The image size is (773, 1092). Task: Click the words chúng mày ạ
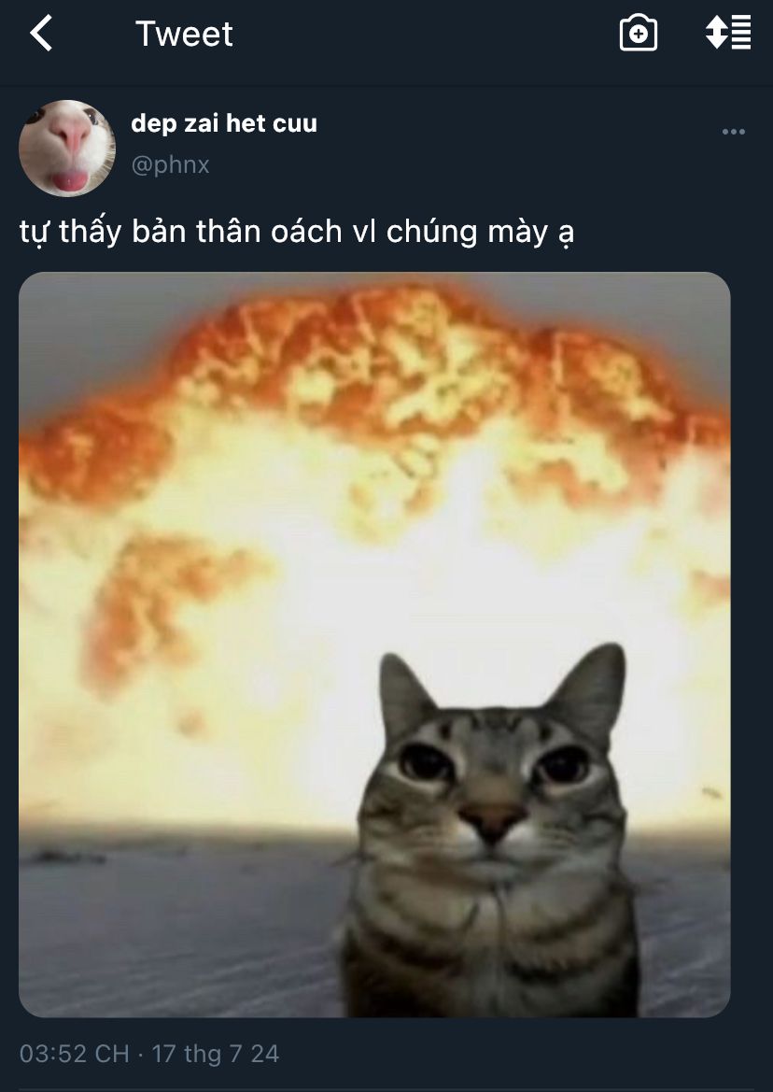[x=480, y=233]
